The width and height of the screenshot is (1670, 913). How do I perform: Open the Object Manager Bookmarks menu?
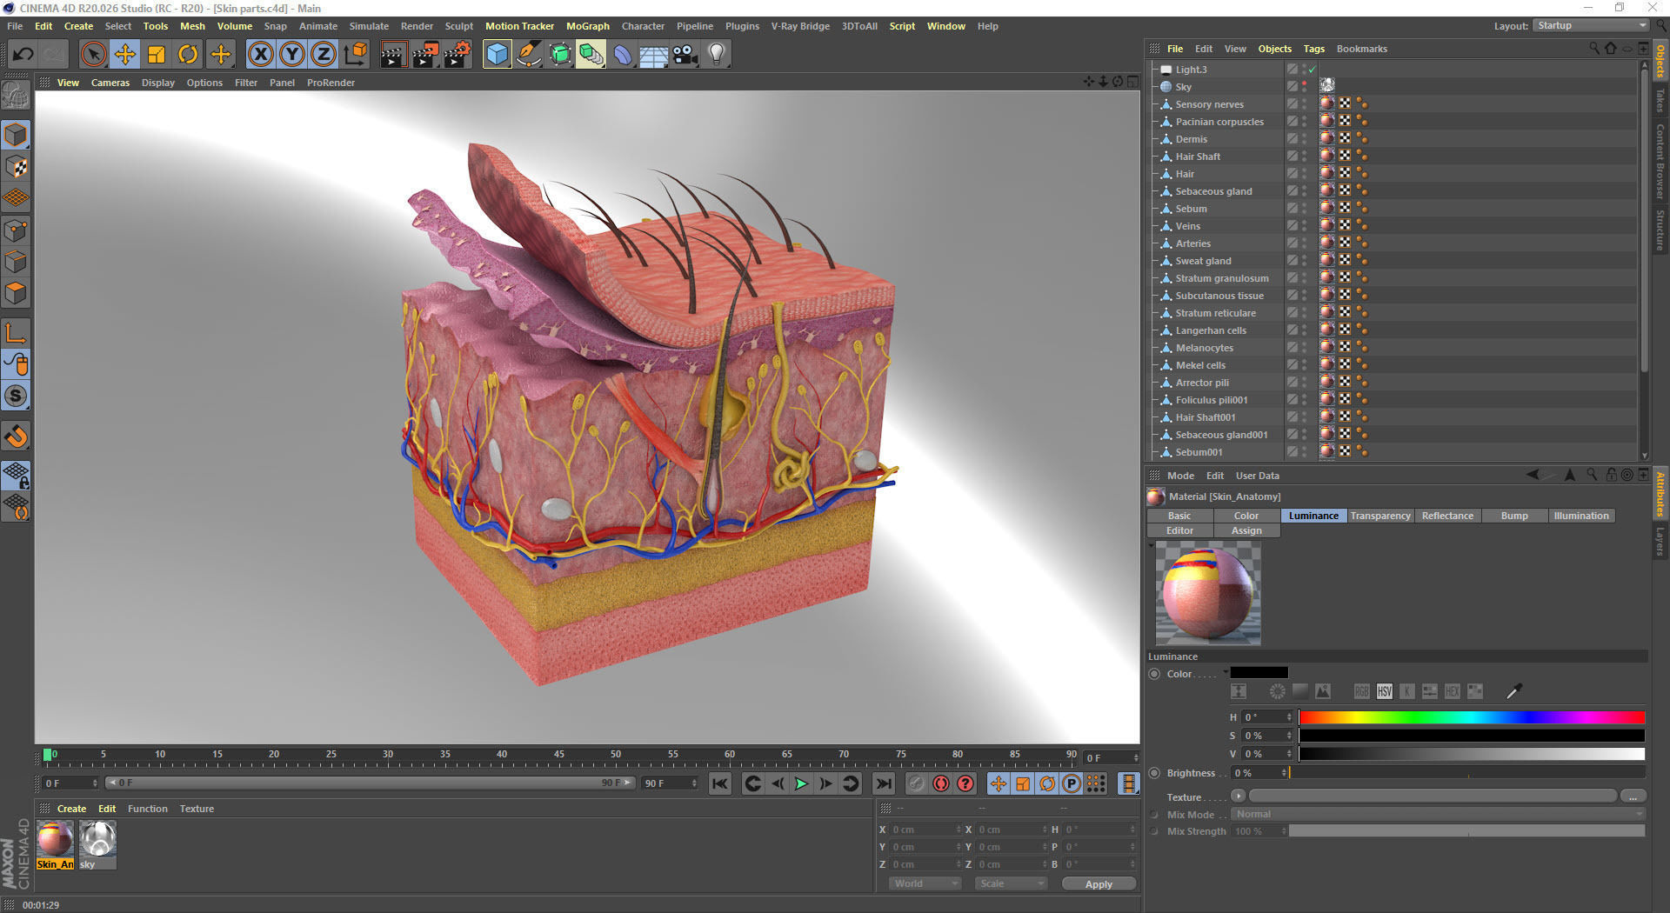(1361, 49)
